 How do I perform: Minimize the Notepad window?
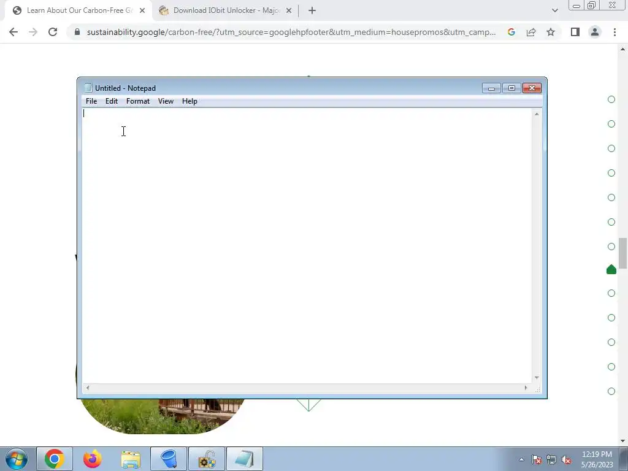(491, 88)
